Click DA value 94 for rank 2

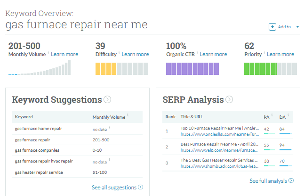coord(282,145)
